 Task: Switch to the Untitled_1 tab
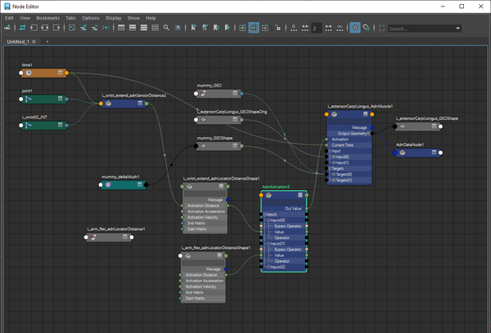tap(16, 41)
